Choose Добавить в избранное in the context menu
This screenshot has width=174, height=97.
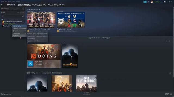click(x=19, y=29)
